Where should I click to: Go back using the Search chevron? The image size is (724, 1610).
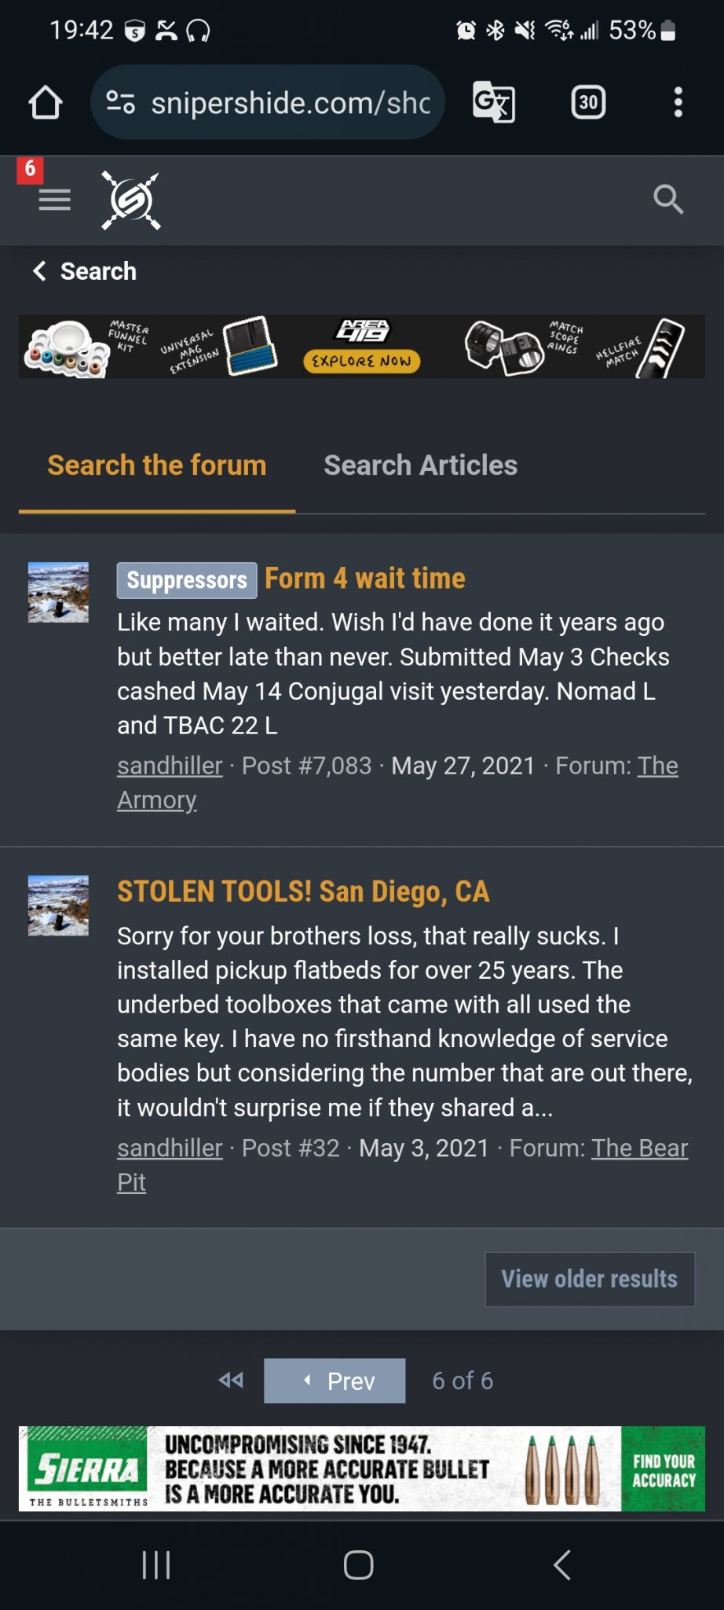pyautogui.click(x=39, y=271)
